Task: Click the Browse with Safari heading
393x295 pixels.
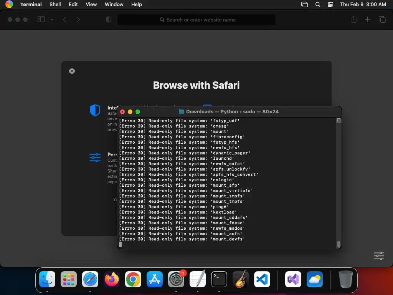Action: click(x=196, y=85)
